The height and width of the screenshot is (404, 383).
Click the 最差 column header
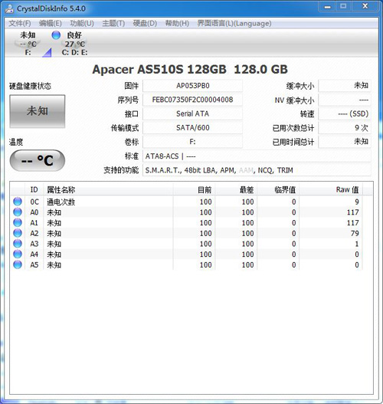[236, 190]
